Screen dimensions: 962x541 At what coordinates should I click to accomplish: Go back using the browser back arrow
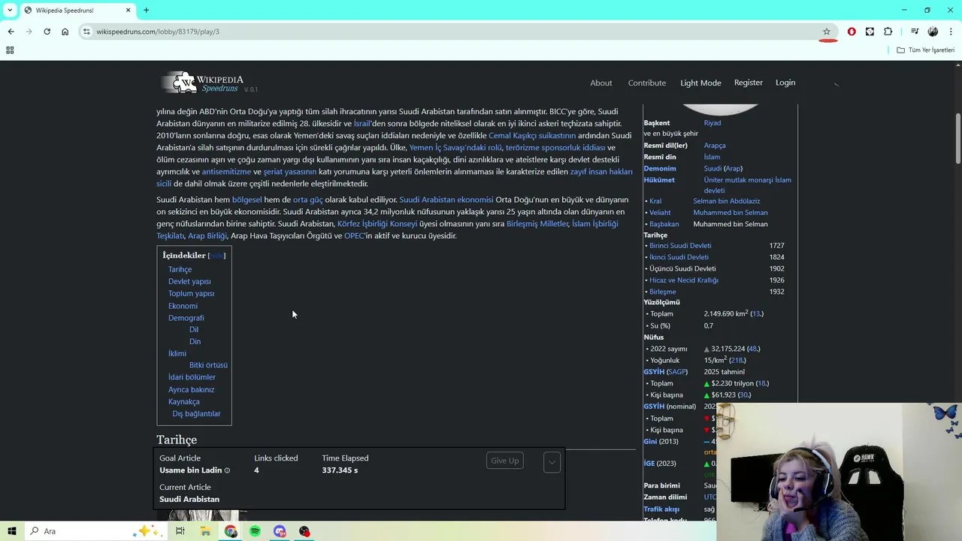pos(11,32)
